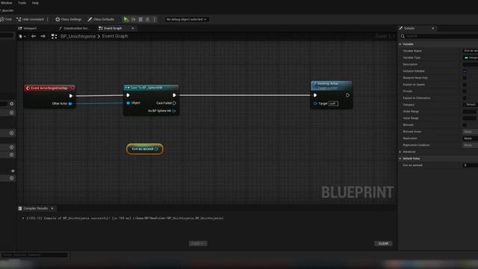Open the Tools menu
The image size is (478, 269).
pyautogui.click(x=22, y=3)
